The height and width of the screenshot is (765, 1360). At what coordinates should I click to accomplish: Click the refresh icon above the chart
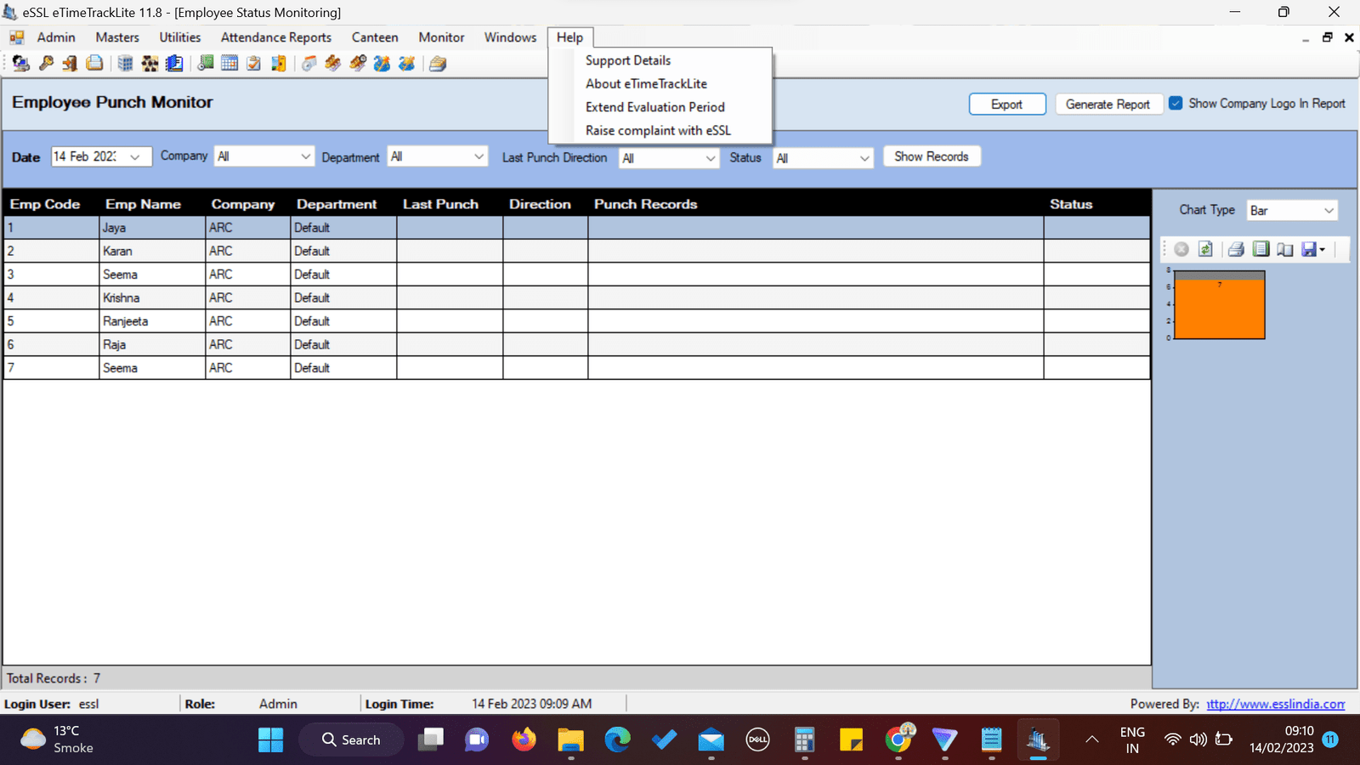tap(1205, 249)
